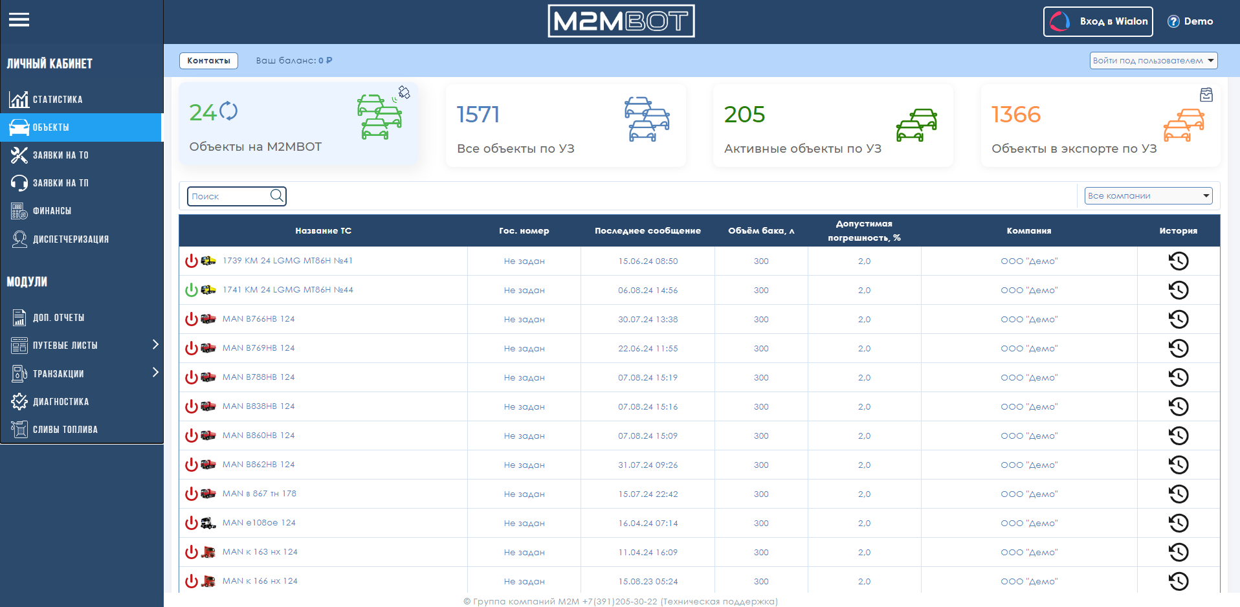Image resolution: width=1240 pixels, height=607 pixels.
Task: Open the hamburger menu icon
Action: pos(19,20)
